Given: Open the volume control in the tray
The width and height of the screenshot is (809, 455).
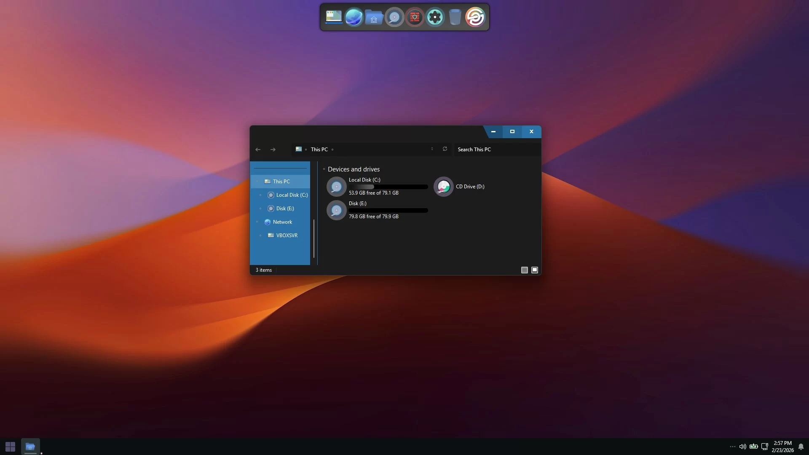Looking at the screenshot, I should pyautogui.click(x=743, y=447).
